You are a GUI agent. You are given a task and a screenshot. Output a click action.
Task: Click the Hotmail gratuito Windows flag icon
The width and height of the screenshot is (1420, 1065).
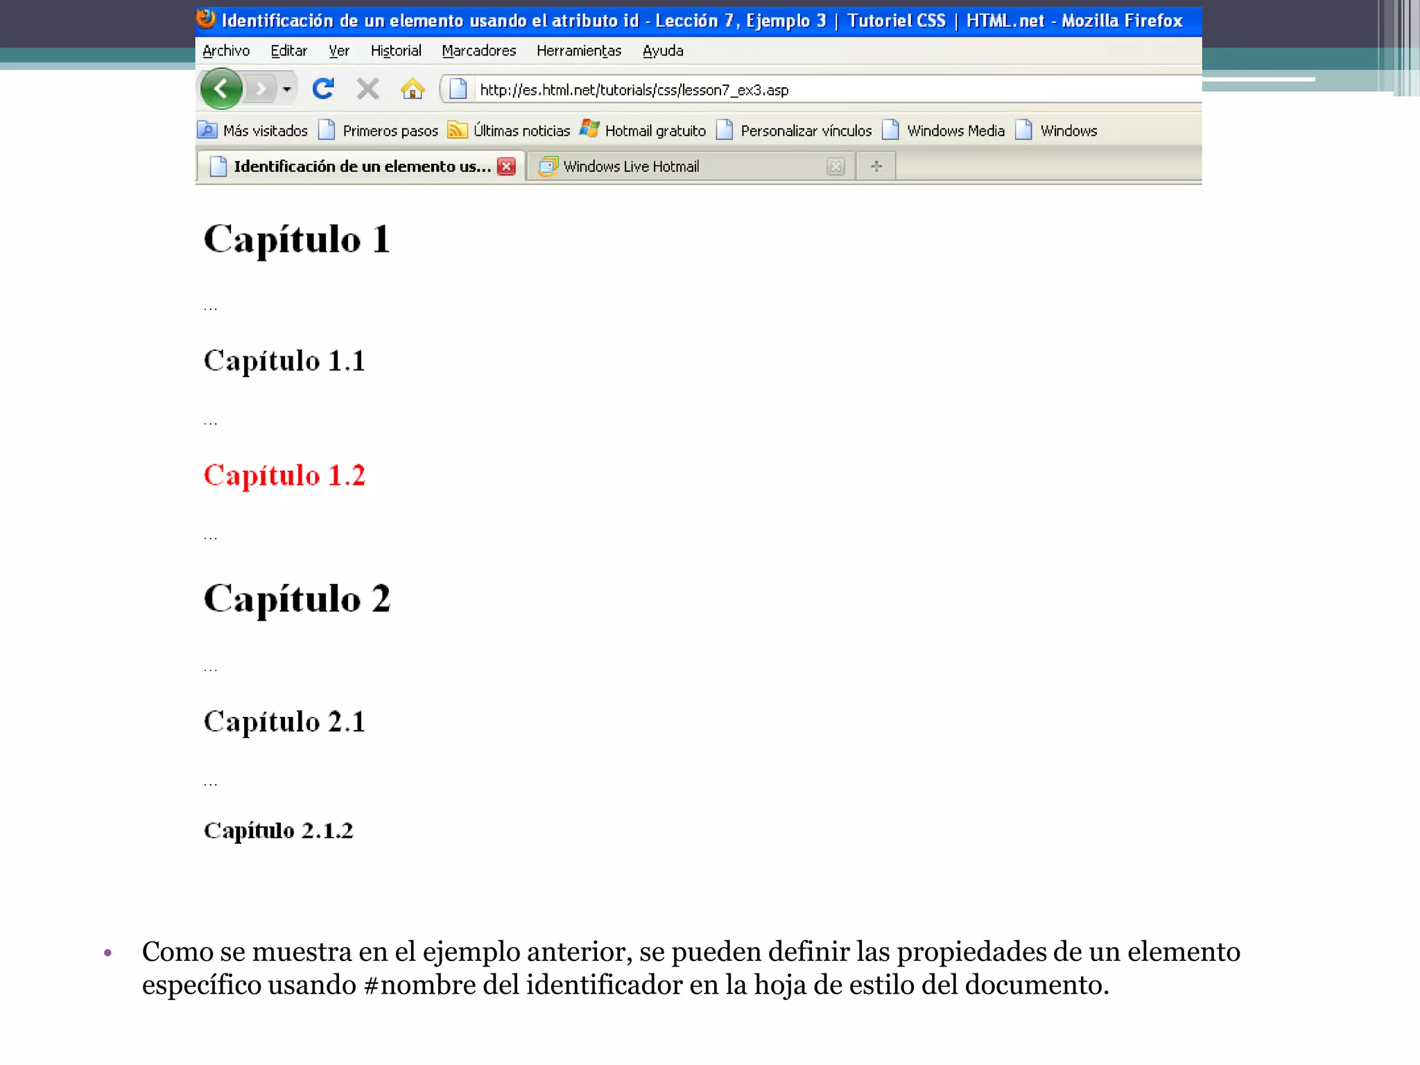[x=589, y=128]
